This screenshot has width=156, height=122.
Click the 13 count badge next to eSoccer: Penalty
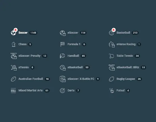pyautogui.click(x=45, y=56)
